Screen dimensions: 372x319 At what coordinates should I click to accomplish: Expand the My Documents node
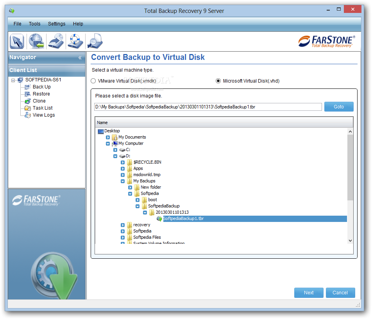[x=108, y=137]
